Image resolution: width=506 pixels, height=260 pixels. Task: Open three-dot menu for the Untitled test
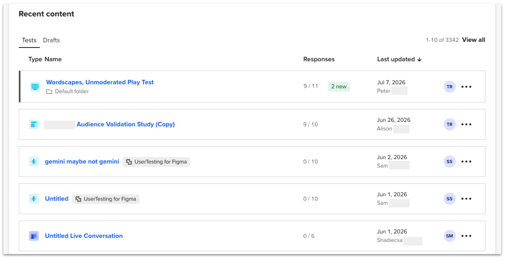466,199
